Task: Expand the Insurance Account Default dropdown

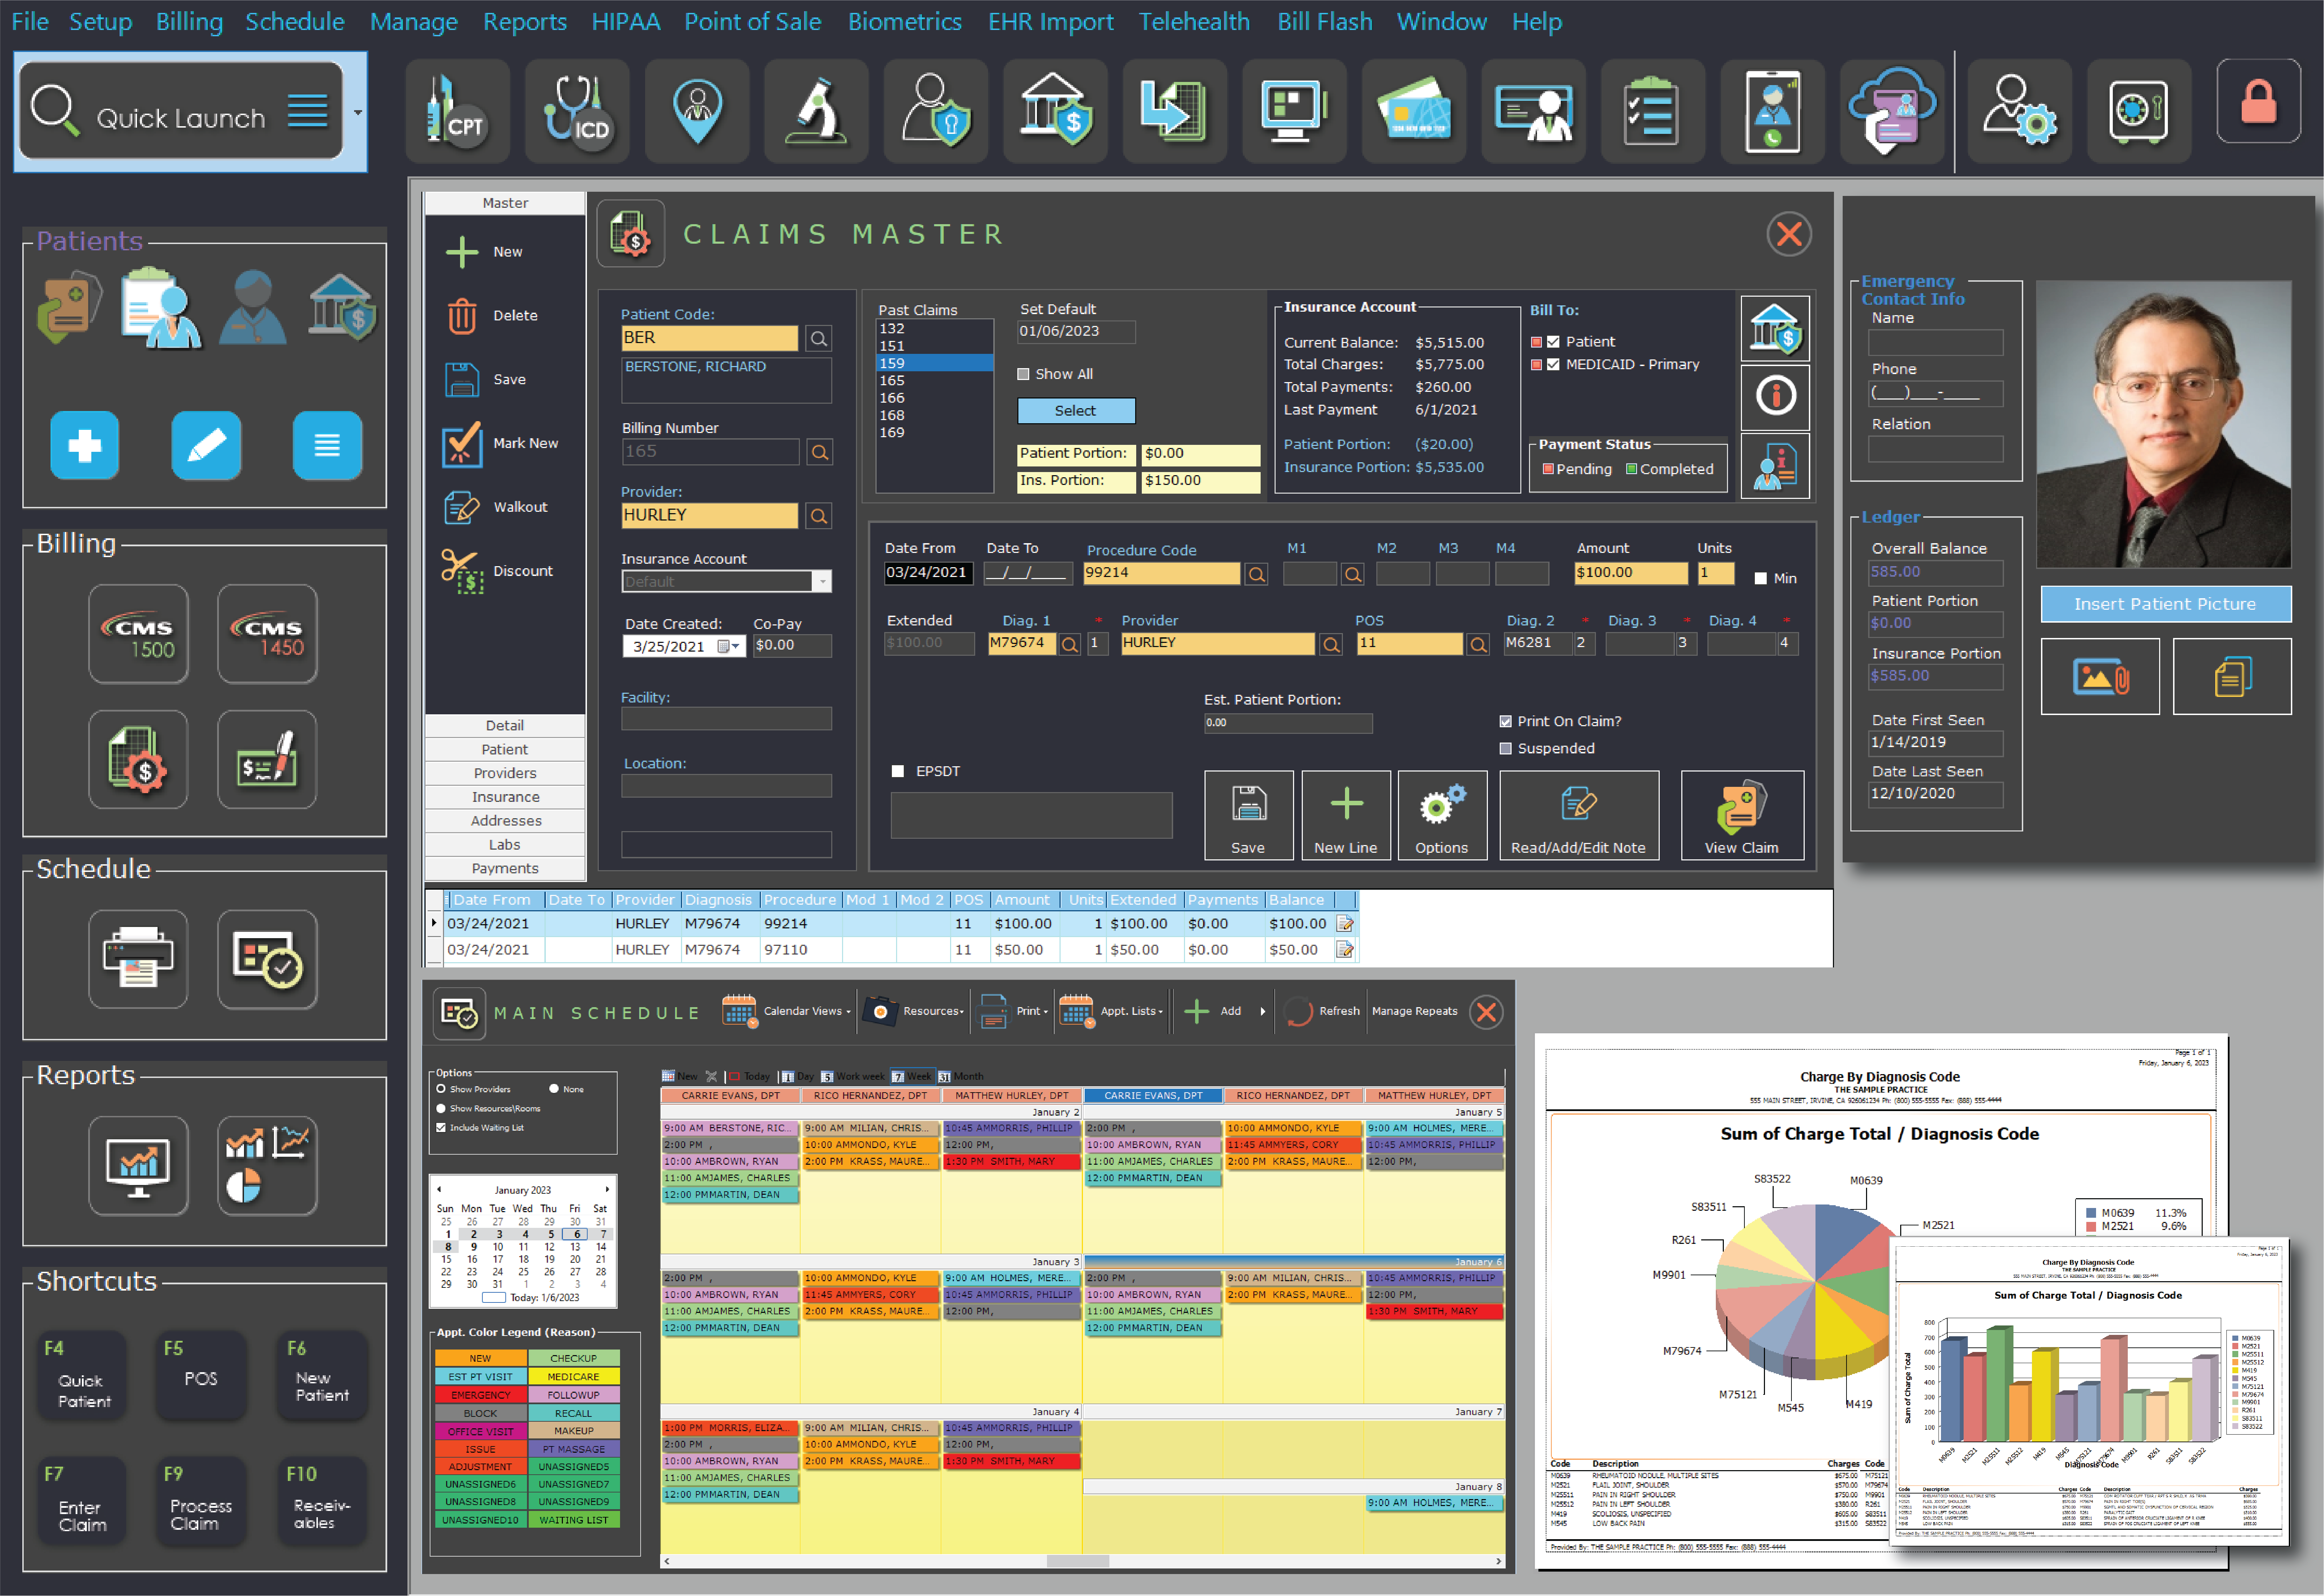Action: click(x=822, y=582)
